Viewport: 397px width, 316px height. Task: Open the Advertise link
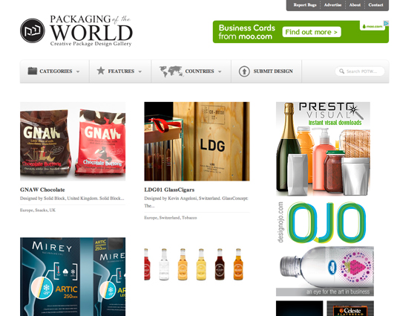332,4
